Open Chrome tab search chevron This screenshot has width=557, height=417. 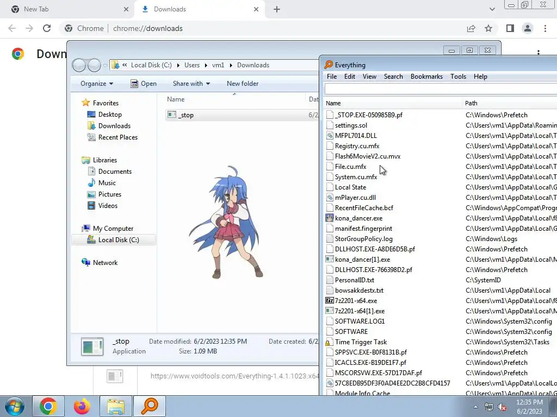coord(492,9)
